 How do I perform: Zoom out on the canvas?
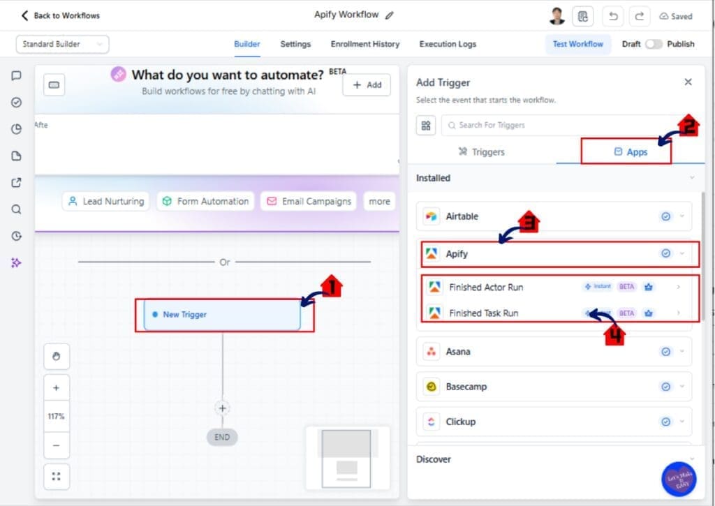pos(57,445)
